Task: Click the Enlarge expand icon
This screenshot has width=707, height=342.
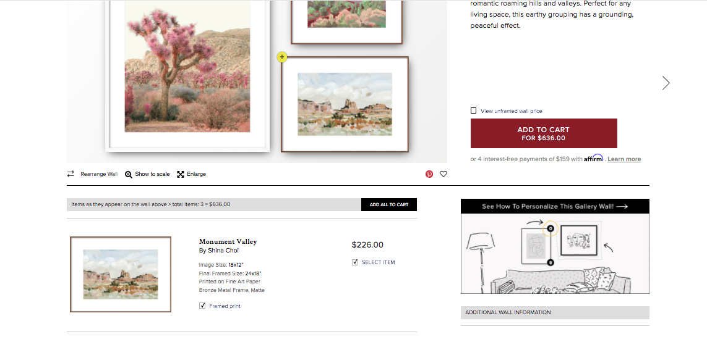Action: (x=181, y=174)
